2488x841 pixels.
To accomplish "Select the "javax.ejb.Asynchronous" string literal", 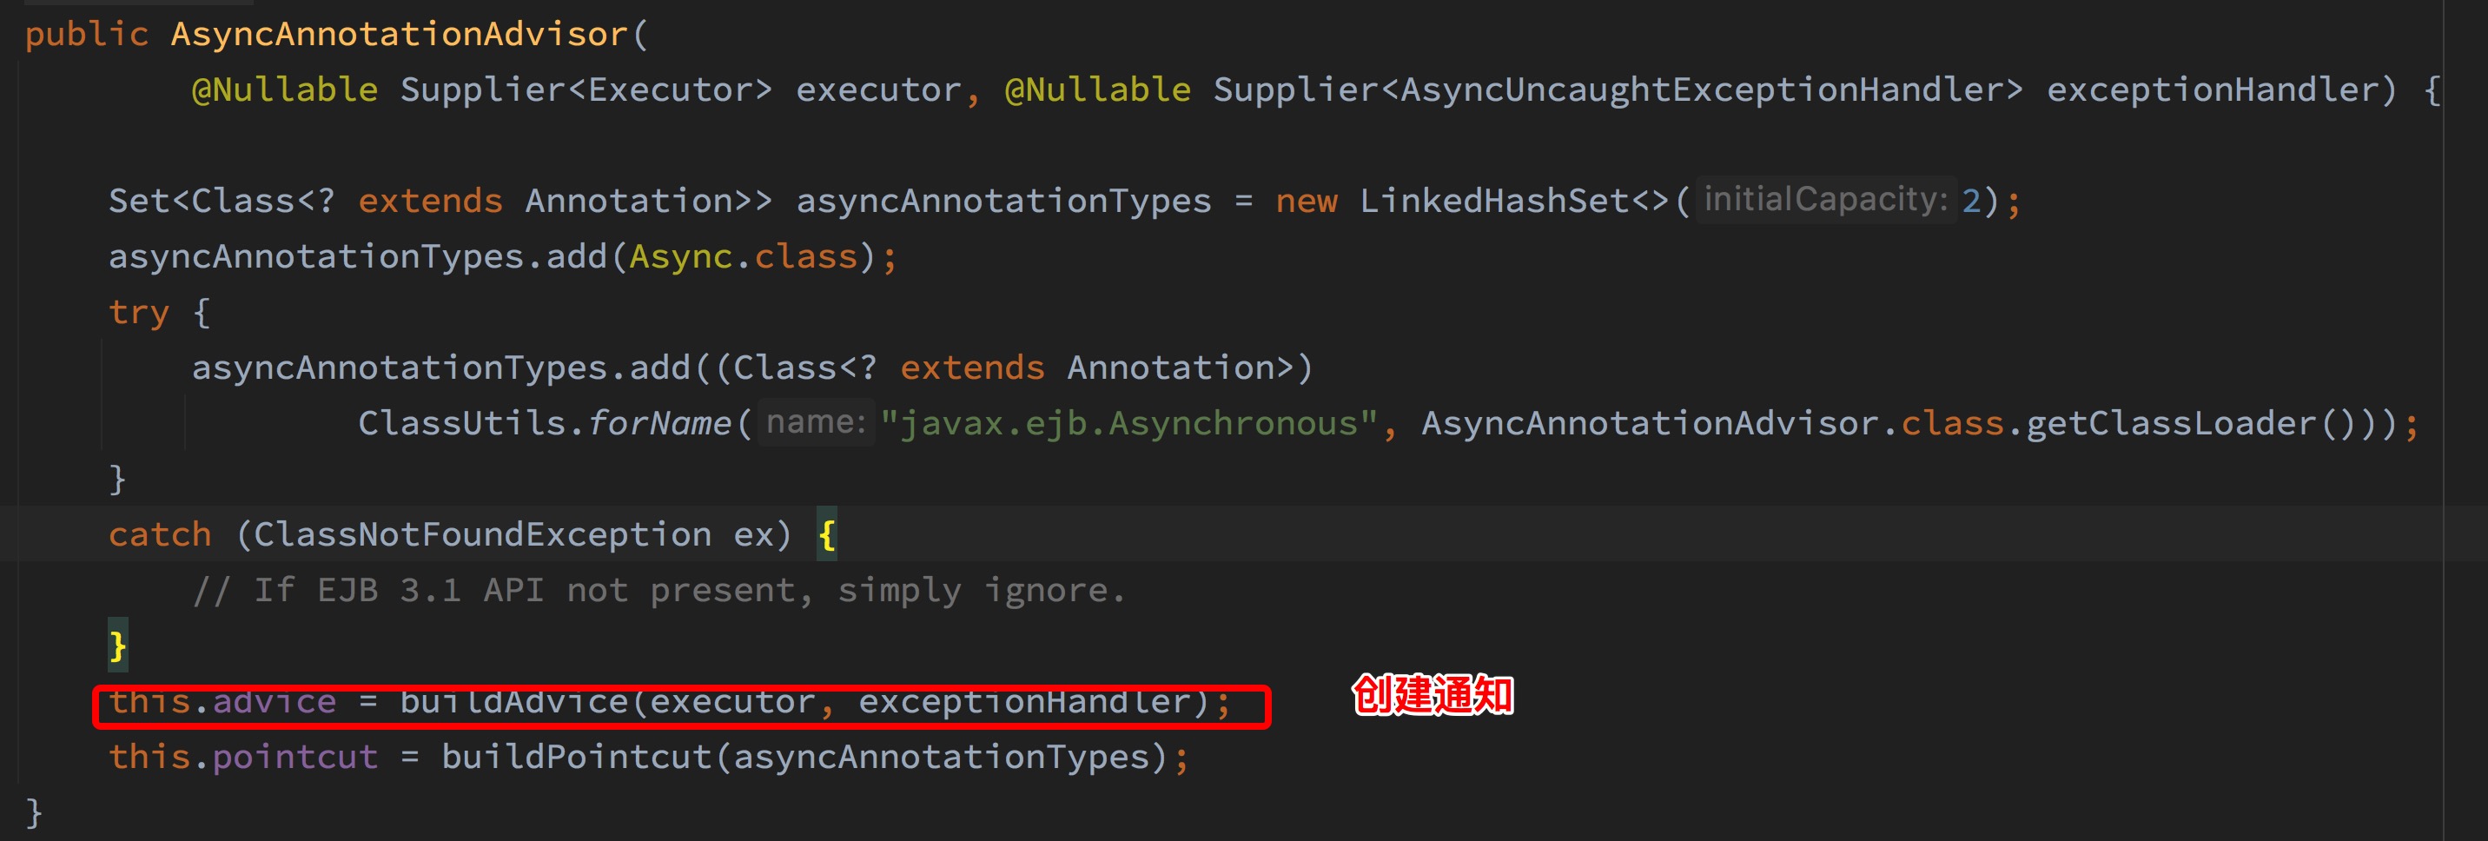I will 1128,424.
